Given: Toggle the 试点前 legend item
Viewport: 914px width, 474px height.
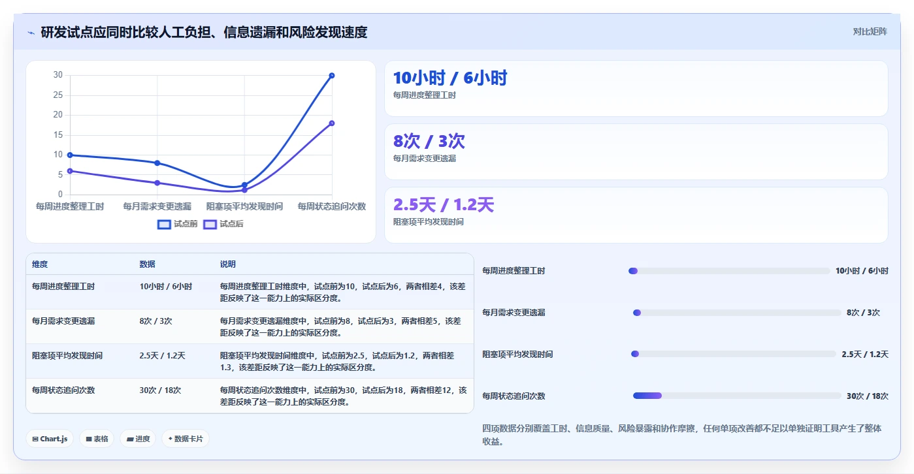Looking at the screenshot, I should [x=177, y=224].
